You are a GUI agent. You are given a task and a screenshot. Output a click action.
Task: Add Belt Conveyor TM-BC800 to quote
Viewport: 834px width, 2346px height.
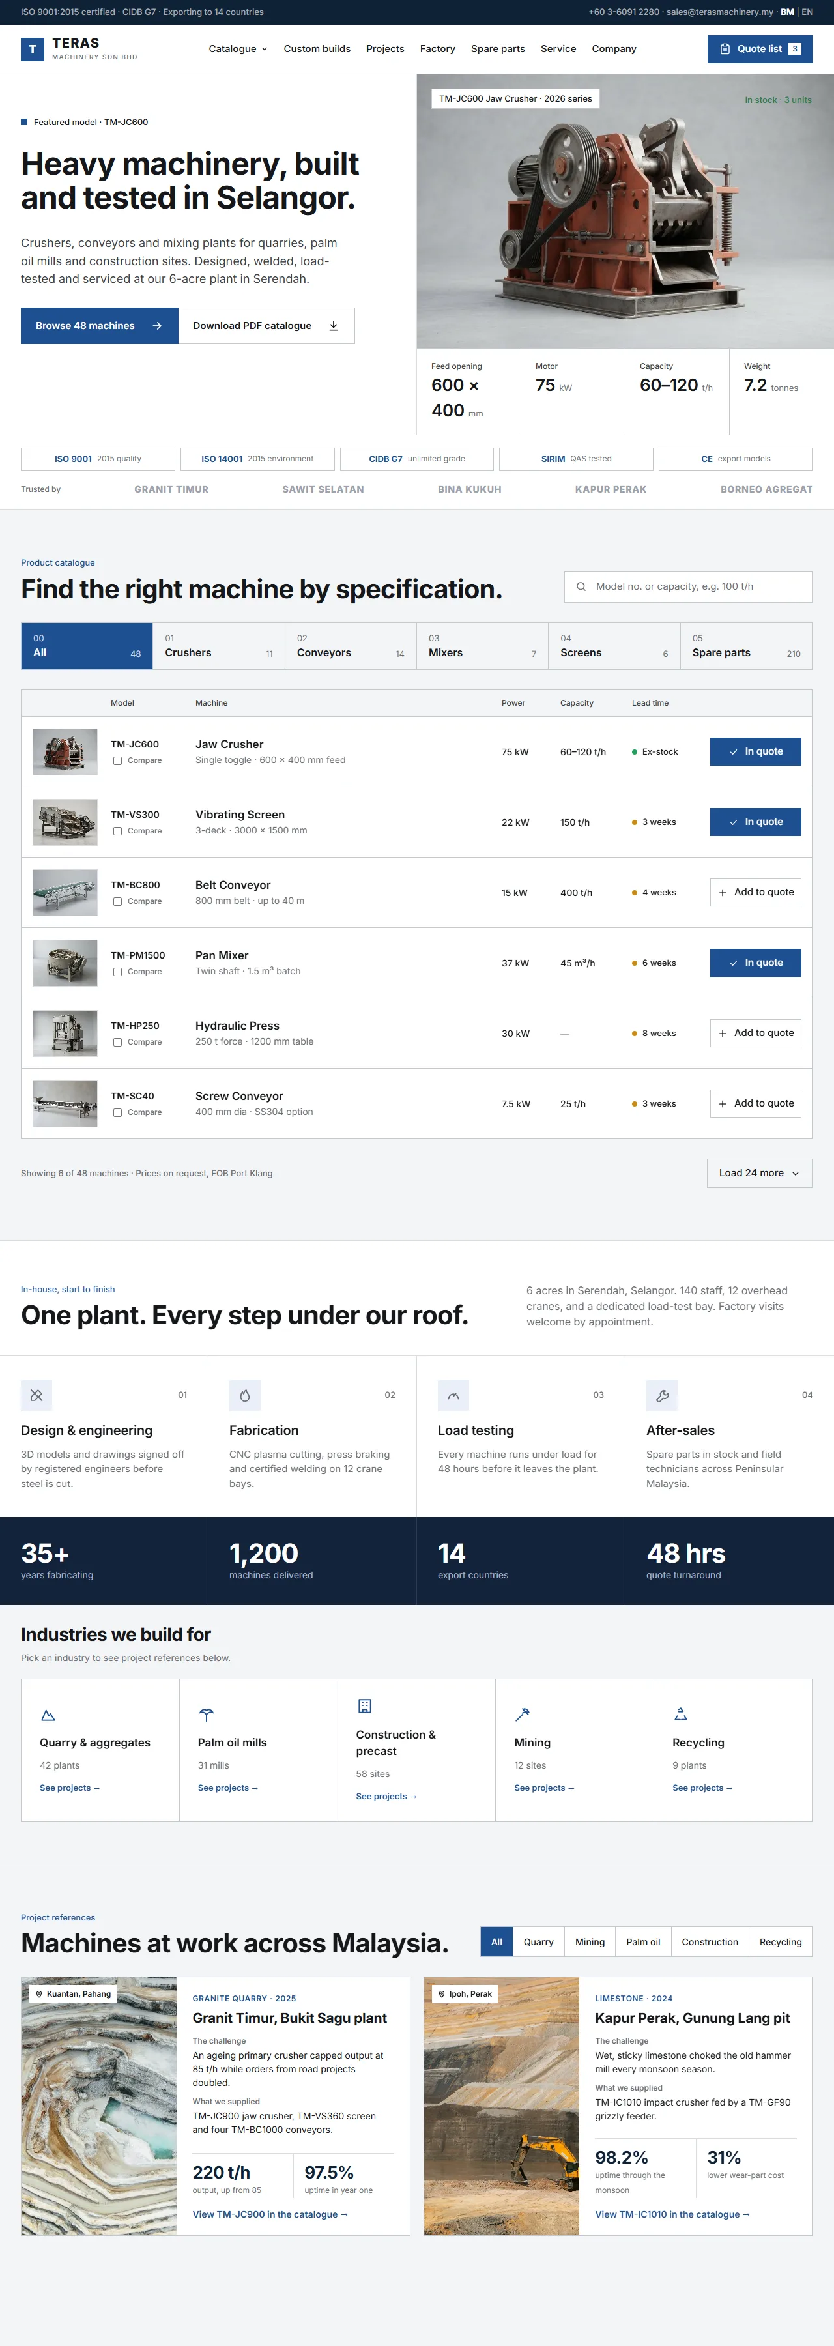756,893
